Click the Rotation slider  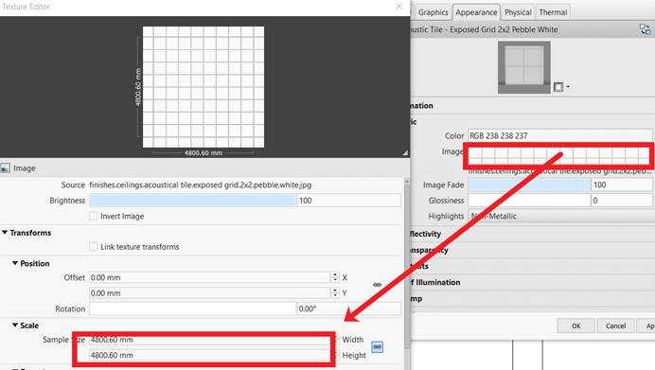point(192,309)
